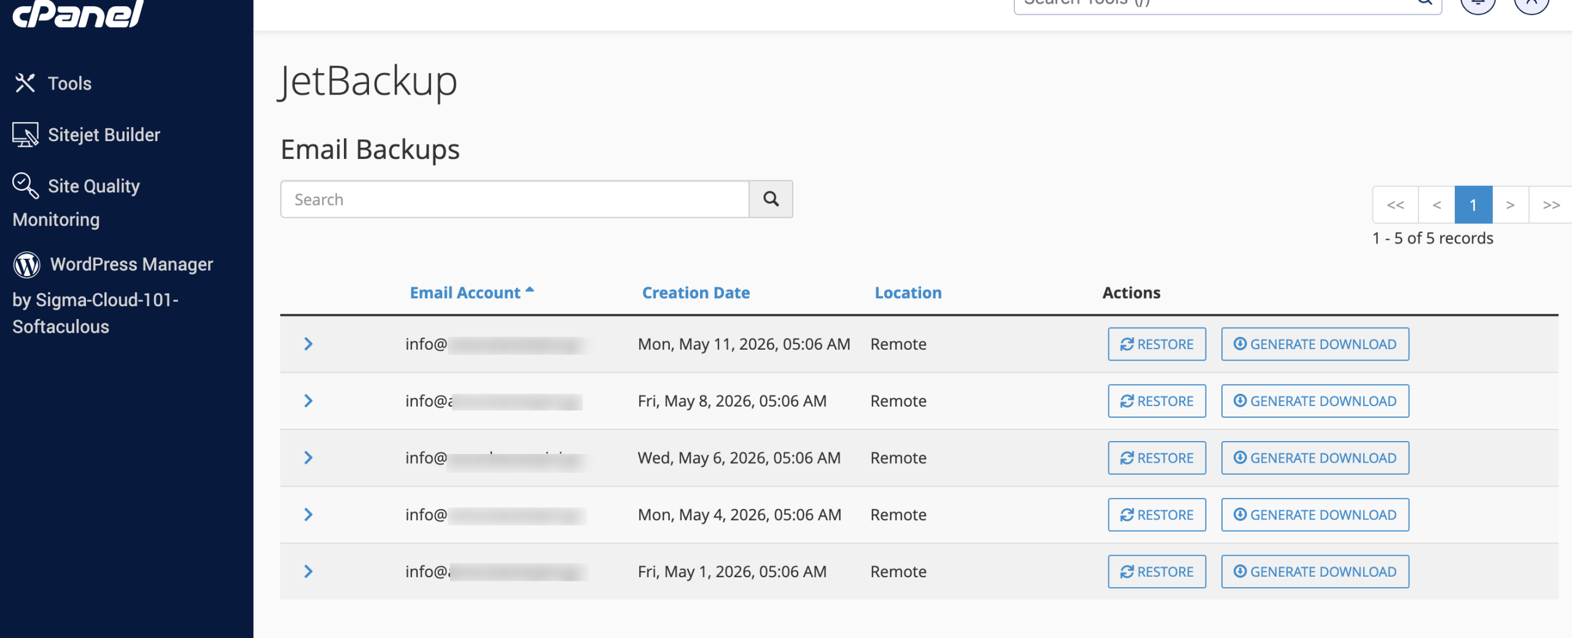This screenshot has width=1572, height=638.
Task: Restore the May 1, 2026 backup
Action: coord(1157,572)
